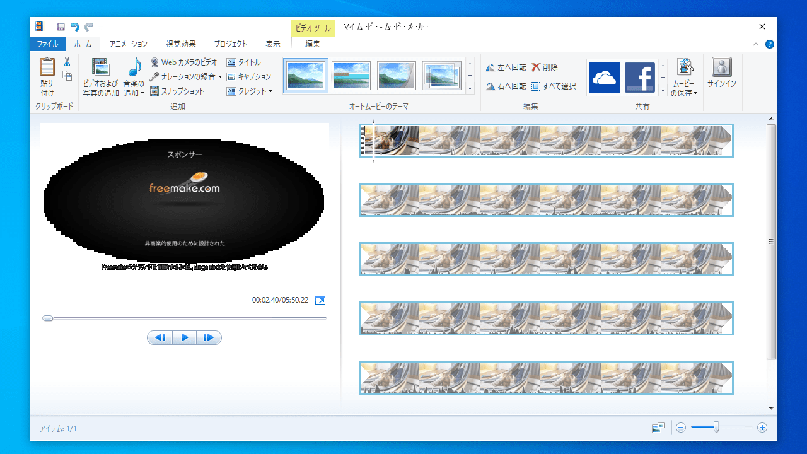The image size is (807, 454).
Task: Switch to the プロジェクト tab
Action: pos(230,44)
